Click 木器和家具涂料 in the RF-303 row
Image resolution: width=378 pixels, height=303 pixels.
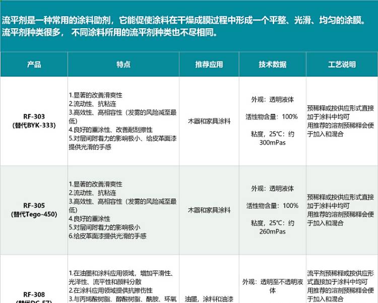[209, 121]
